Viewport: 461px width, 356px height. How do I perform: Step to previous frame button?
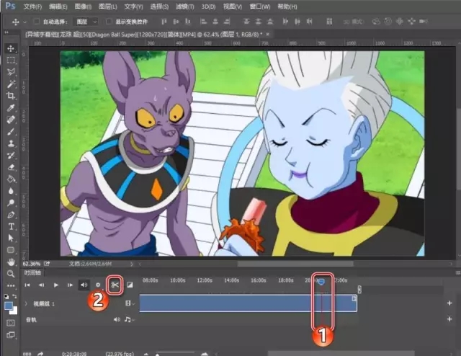pyautogui.click(x=42, y=285)
